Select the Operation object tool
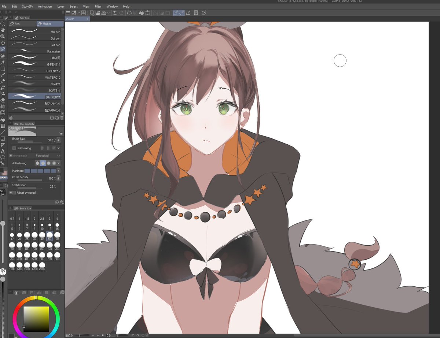440x338 pixels. (3, 36)
